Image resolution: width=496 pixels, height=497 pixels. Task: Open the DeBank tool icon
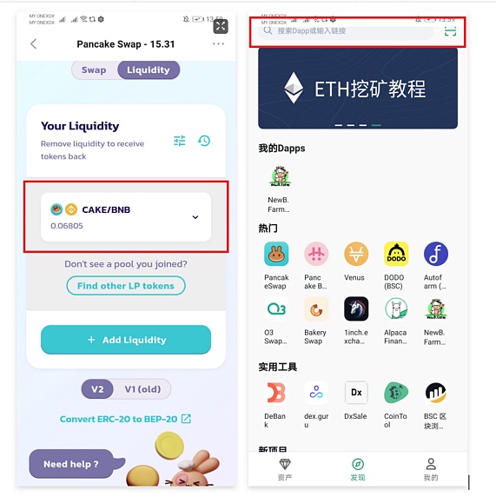276,393
